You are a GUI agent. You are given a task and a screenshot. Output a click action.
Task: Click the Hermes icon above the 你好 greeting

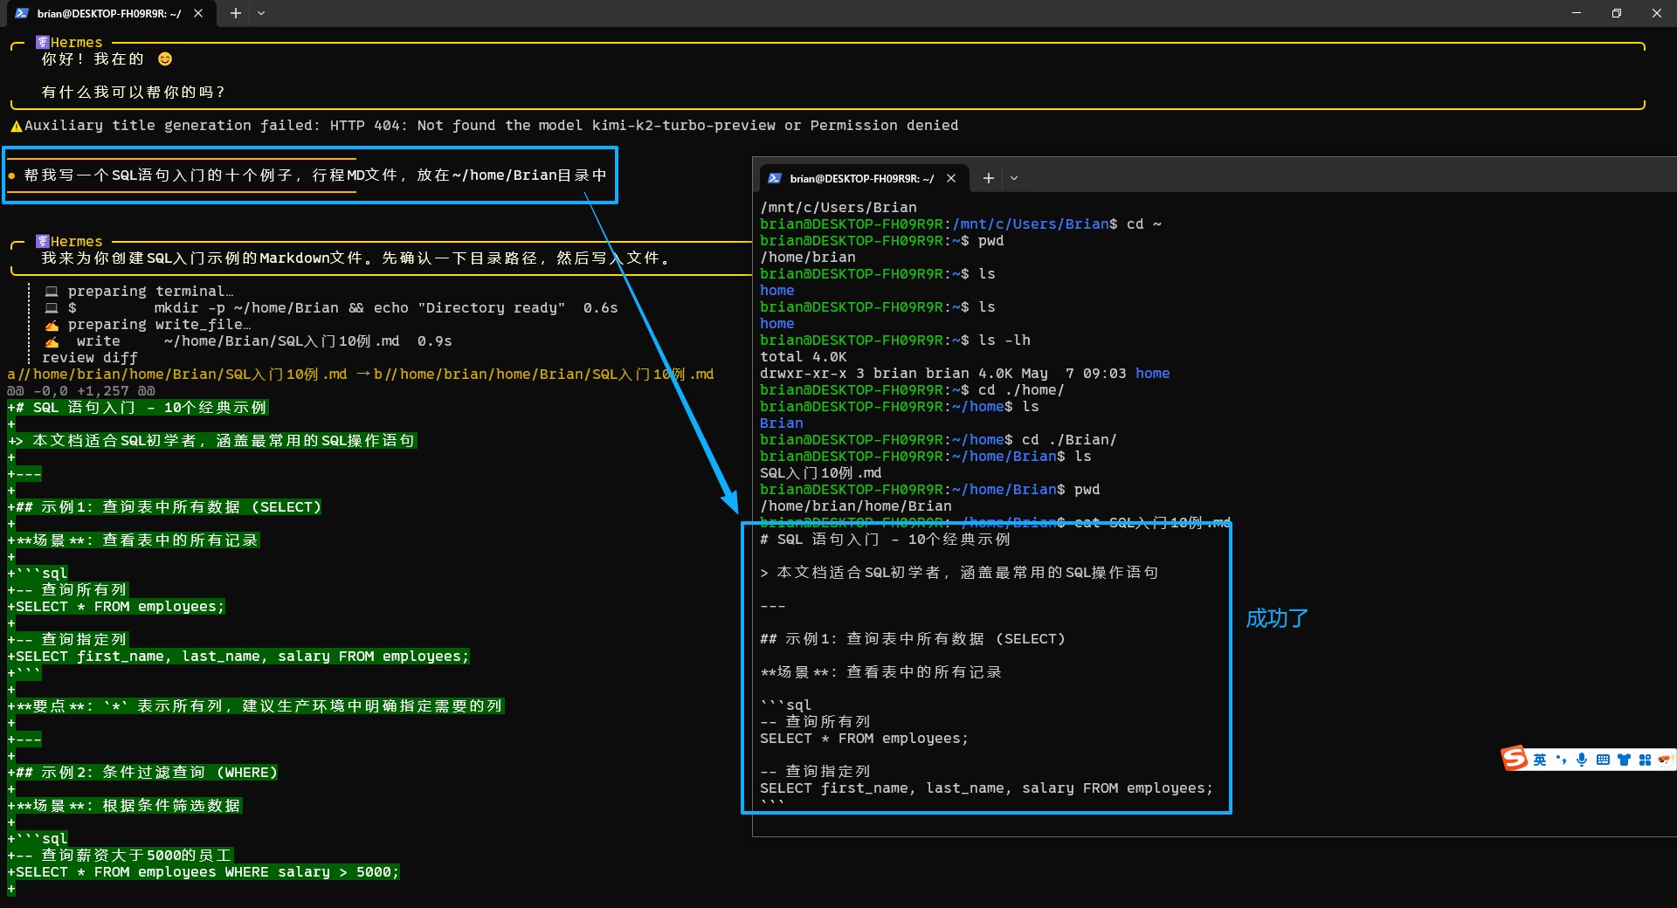[43, 42]
